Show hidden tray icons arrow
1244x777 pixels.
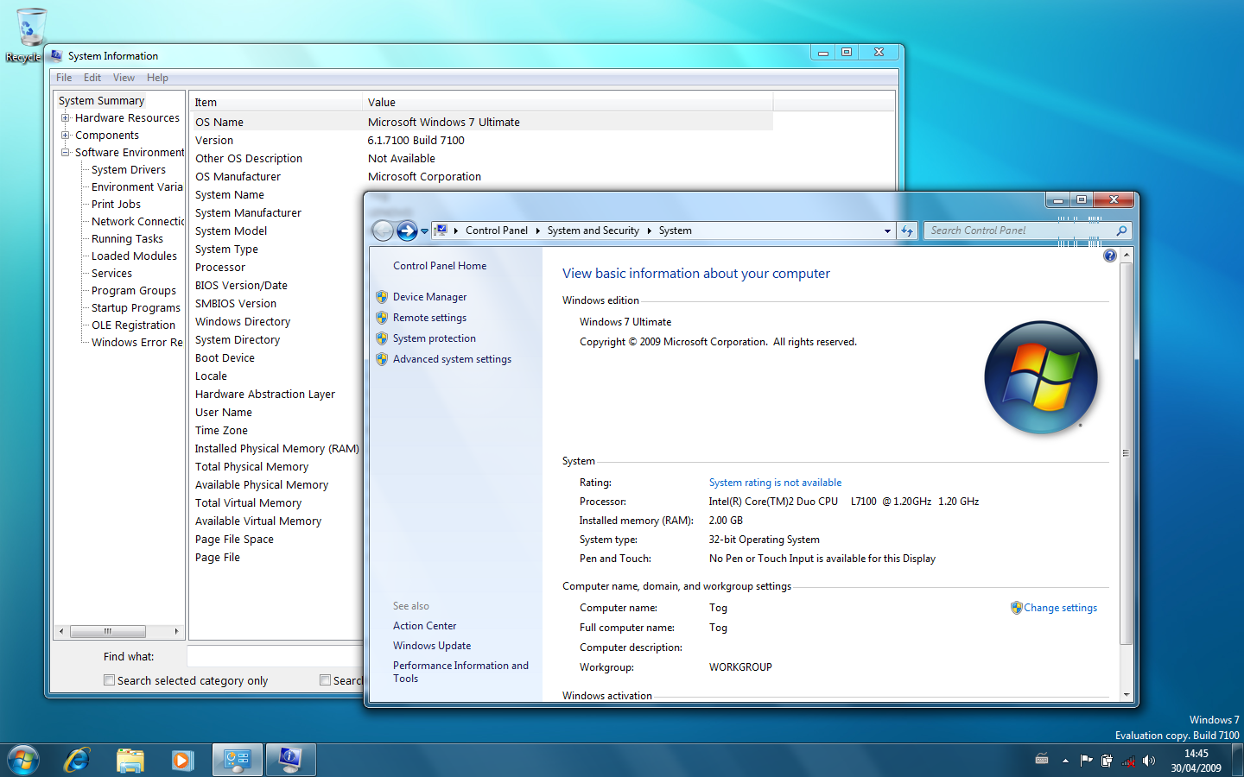click(x=1065, y=761)
